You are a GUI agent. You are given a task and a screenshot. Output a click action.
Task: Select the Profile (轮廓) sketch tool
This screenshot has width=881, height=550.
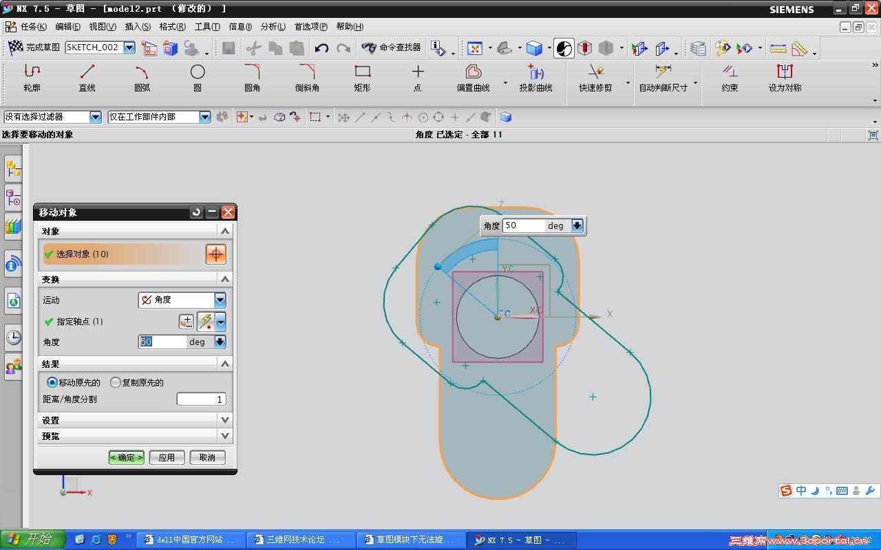pos(32,78)
